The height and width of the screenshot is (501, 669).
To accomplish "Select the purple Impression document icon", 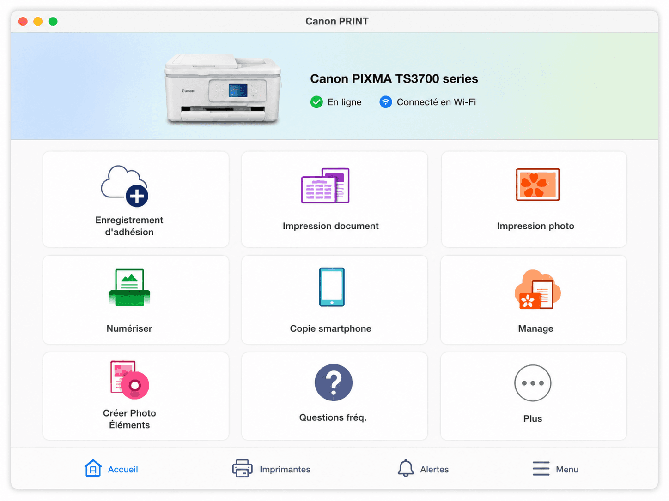I will pyautogui.click(x=325, y=185).
